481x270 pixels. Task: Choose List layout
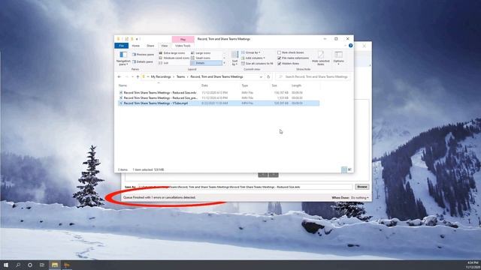164,63
